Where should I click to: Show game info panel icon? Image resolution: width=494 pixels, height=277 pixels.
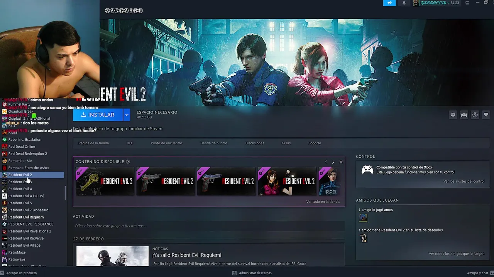pos(475,115)
